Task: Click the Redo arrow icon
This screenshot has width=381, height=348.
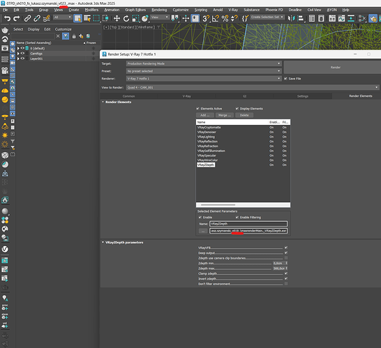Action: [16, 18]
